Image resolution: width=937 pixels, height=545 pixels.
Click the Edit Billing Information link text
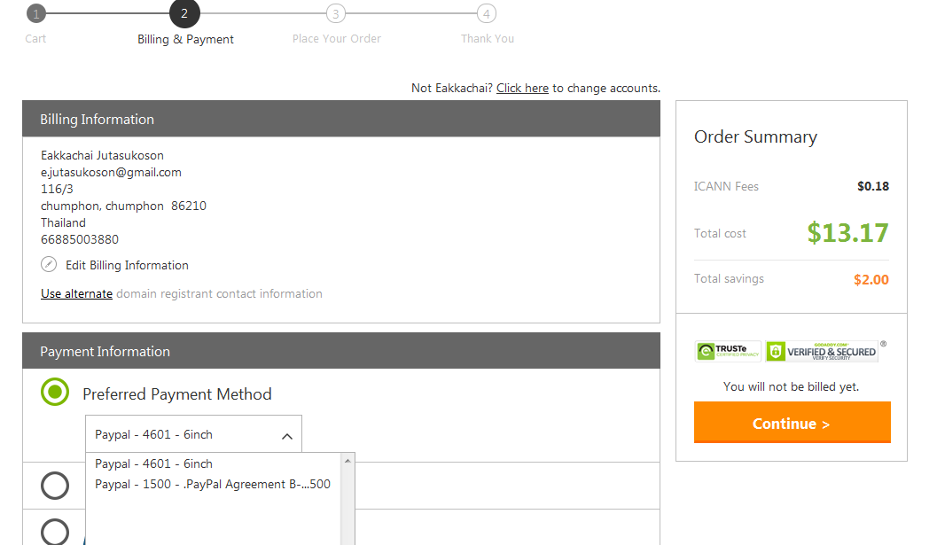pyautogui.click(x=127, y=265)
